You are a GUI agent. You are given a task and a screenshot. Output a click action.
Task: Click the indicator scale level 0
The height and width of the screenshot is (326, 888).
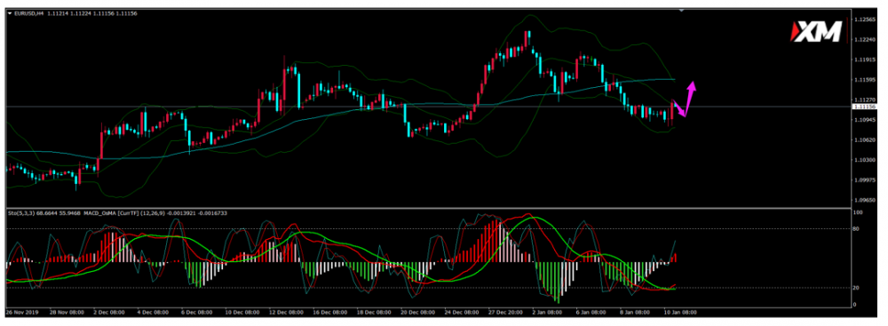tap(855, 305)
